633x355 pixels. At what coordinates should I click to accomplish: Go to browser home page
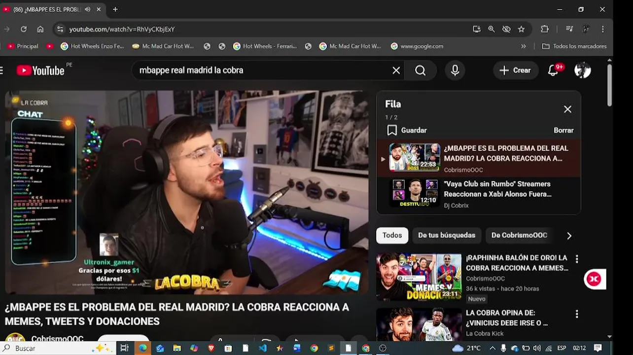[40, 29]
